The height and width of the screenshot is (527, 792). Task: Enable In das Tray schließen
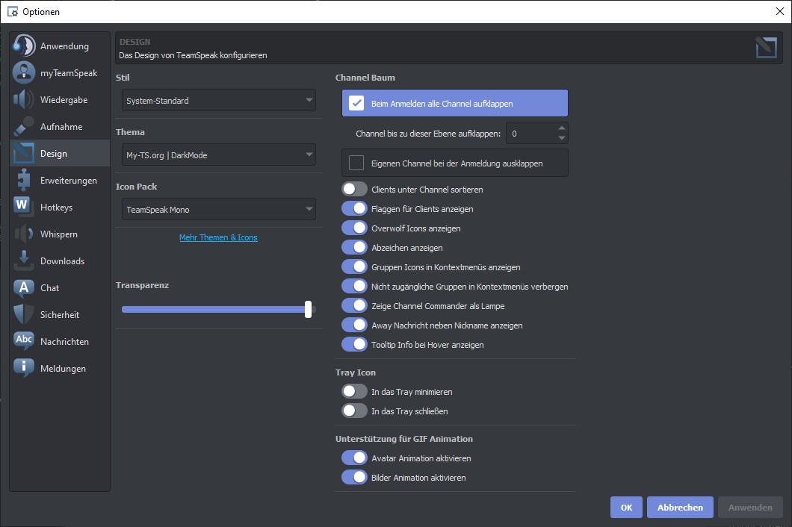pyautogui.click(x=355, y=411)
